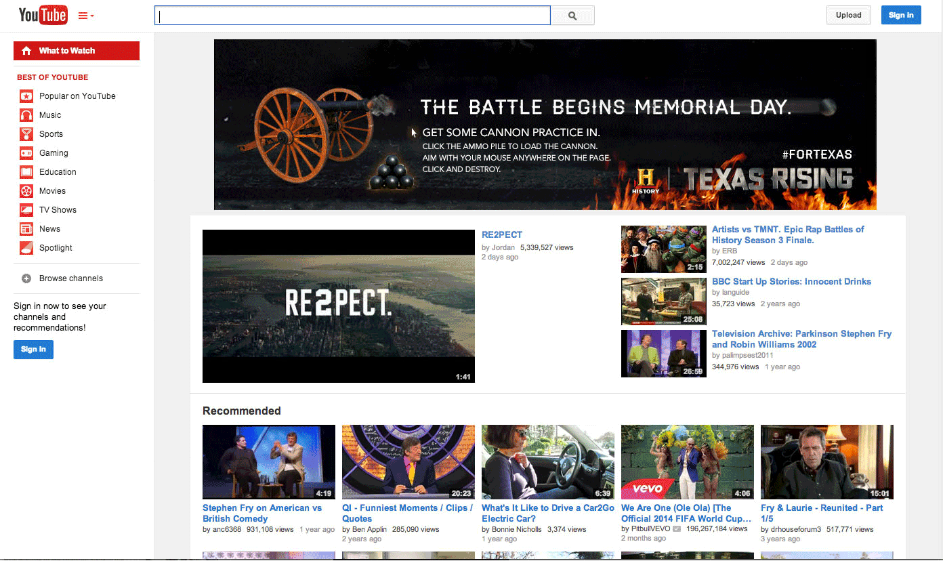Screen dimensions: 943x561
Task: Click the What to Watch home icon
Action: (26, 51)
